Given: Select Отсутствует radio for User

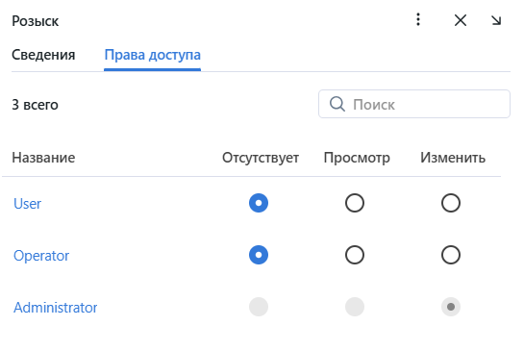Looking at the screenshot, I should [259, 203].
